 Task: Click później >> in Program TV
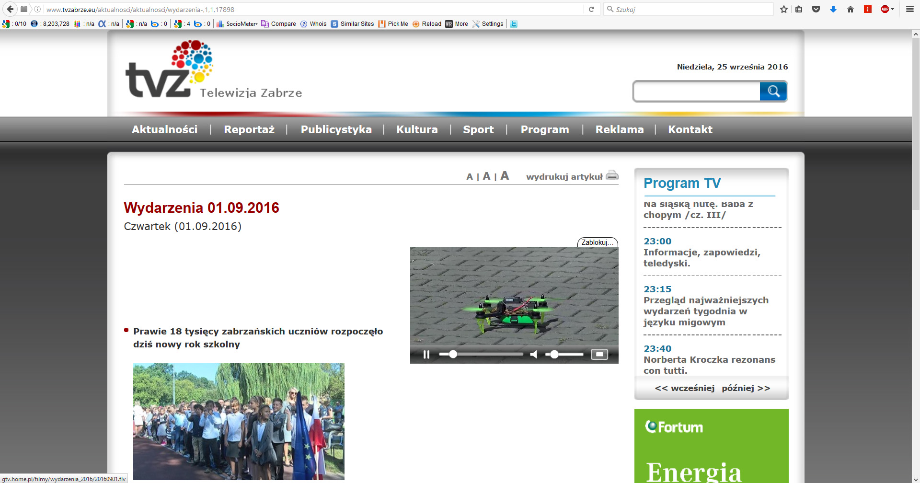click(746, 388)
